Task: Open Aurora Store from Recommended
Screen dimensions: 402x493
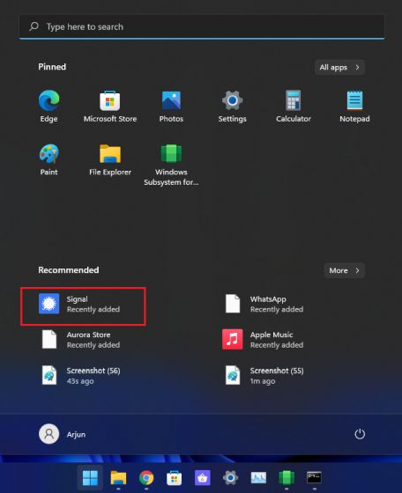Action: coord(81,340)
